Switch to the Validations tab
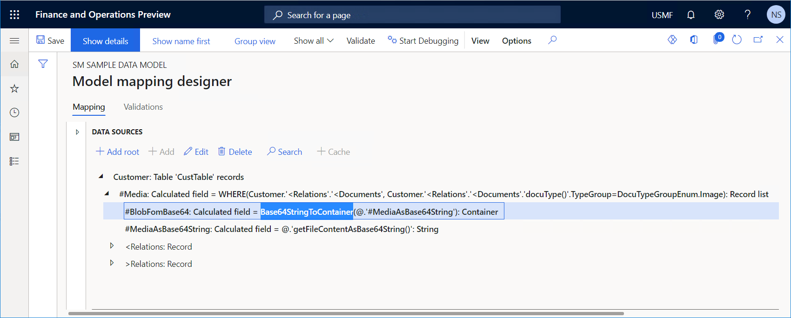 pos(143,107)
